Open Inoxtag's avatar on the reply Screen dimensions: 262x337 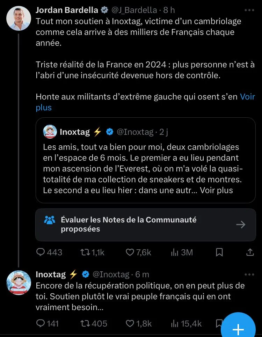coord(19,283)
